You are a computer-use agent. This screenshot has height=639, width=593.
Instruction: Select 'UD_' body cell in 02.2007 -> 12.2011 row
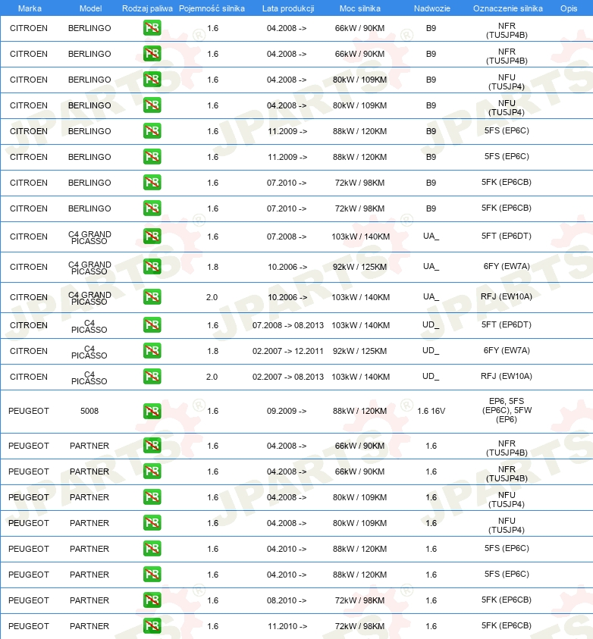click(431, 350)
